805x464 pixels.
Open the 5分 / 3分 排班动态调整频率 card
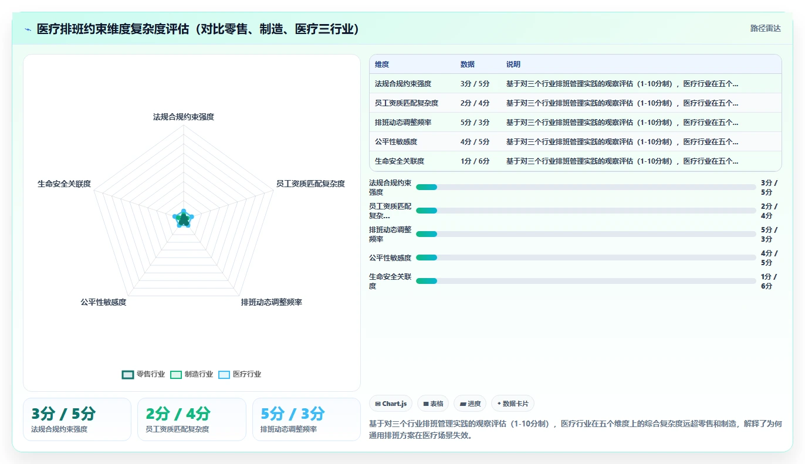[x=306, y=419]
